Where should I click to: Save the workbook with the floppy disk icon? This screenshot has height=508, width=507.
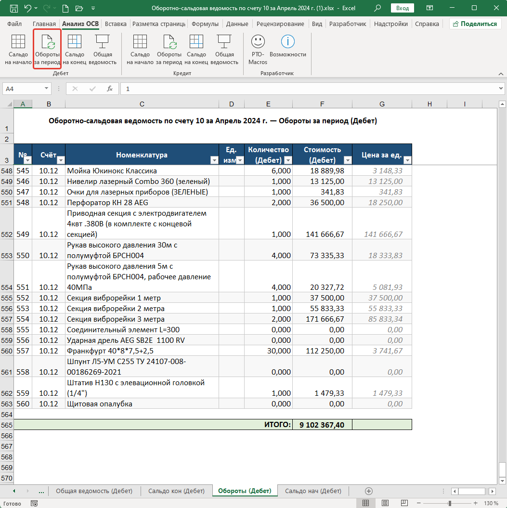[x=14, y=8]
